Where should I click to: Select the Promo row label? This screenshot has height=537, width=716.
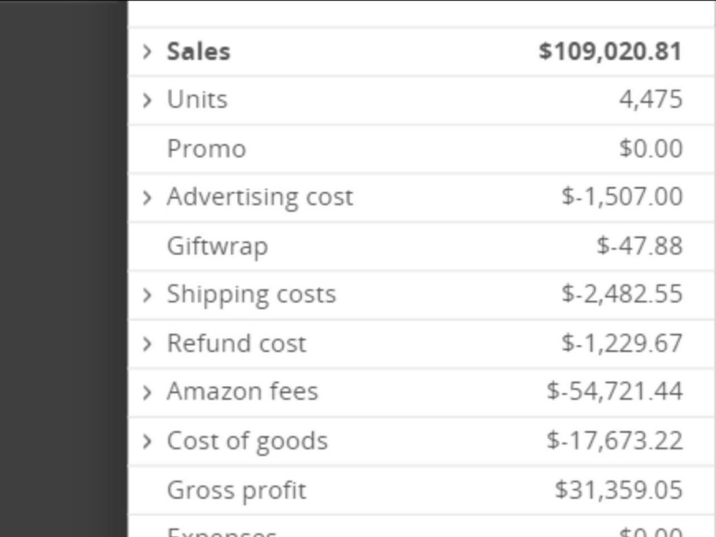(x=206, y=149)
